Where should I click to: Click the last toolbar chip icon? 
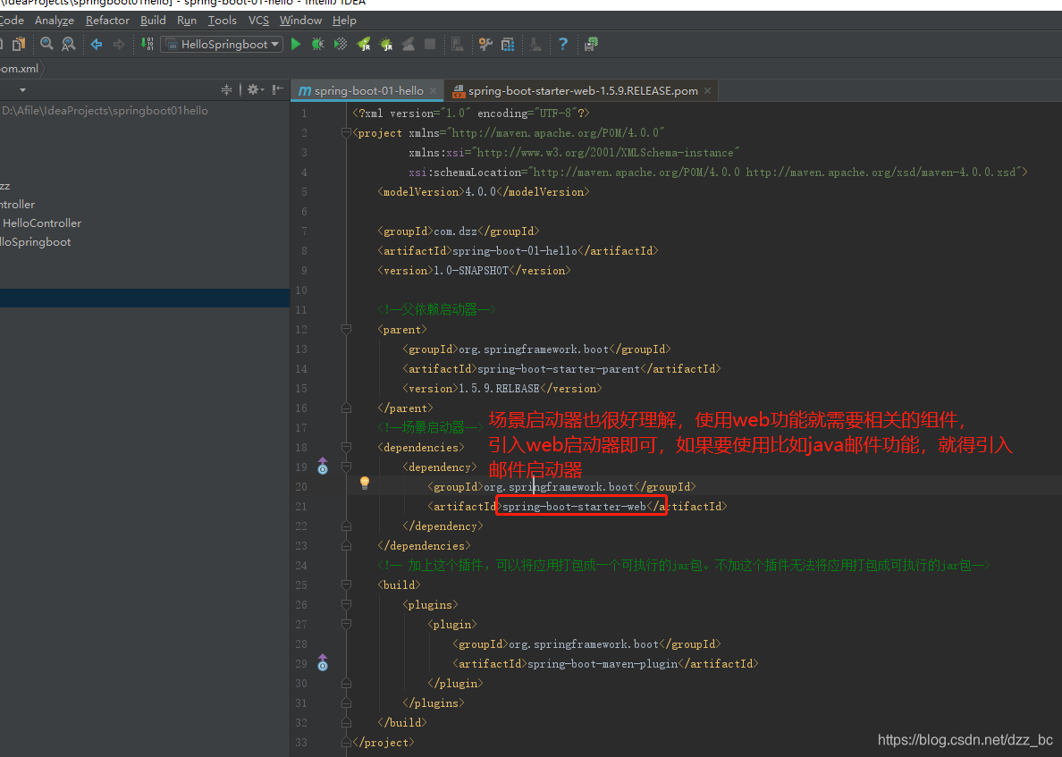coord(591,44)
